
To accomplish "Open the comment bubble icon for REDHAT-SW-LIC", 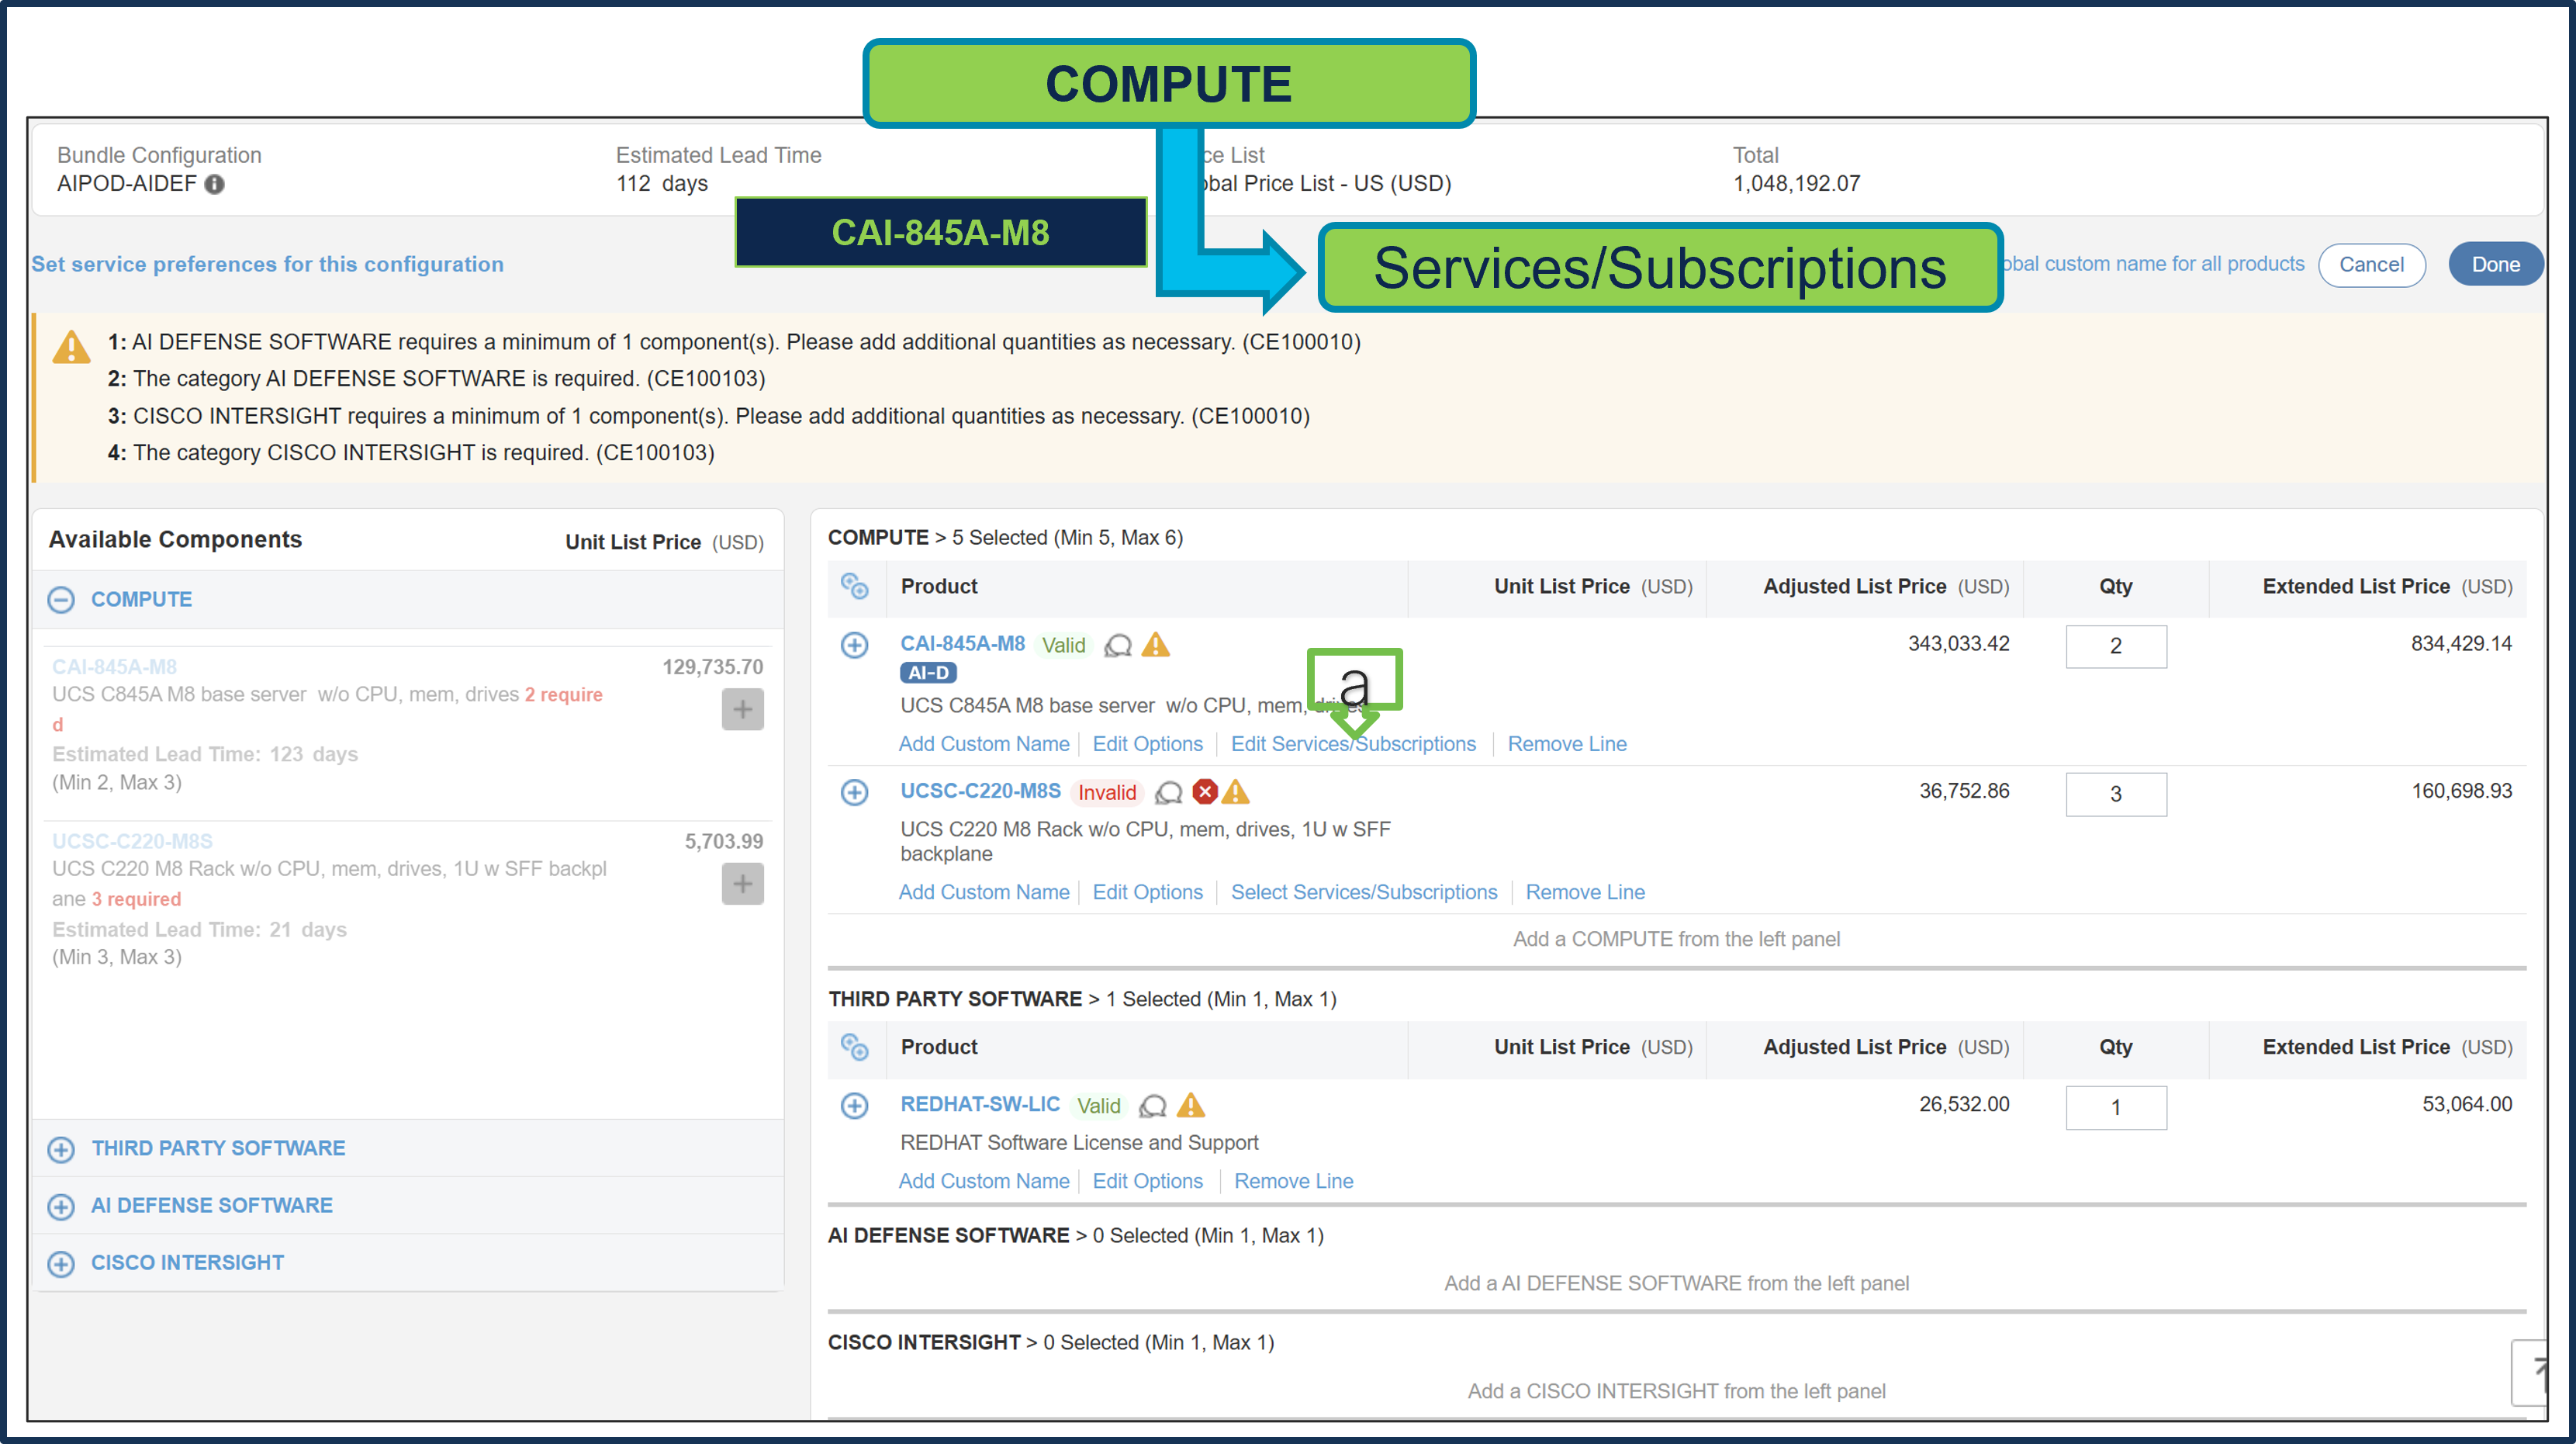I will (x=1152, y=1106).
